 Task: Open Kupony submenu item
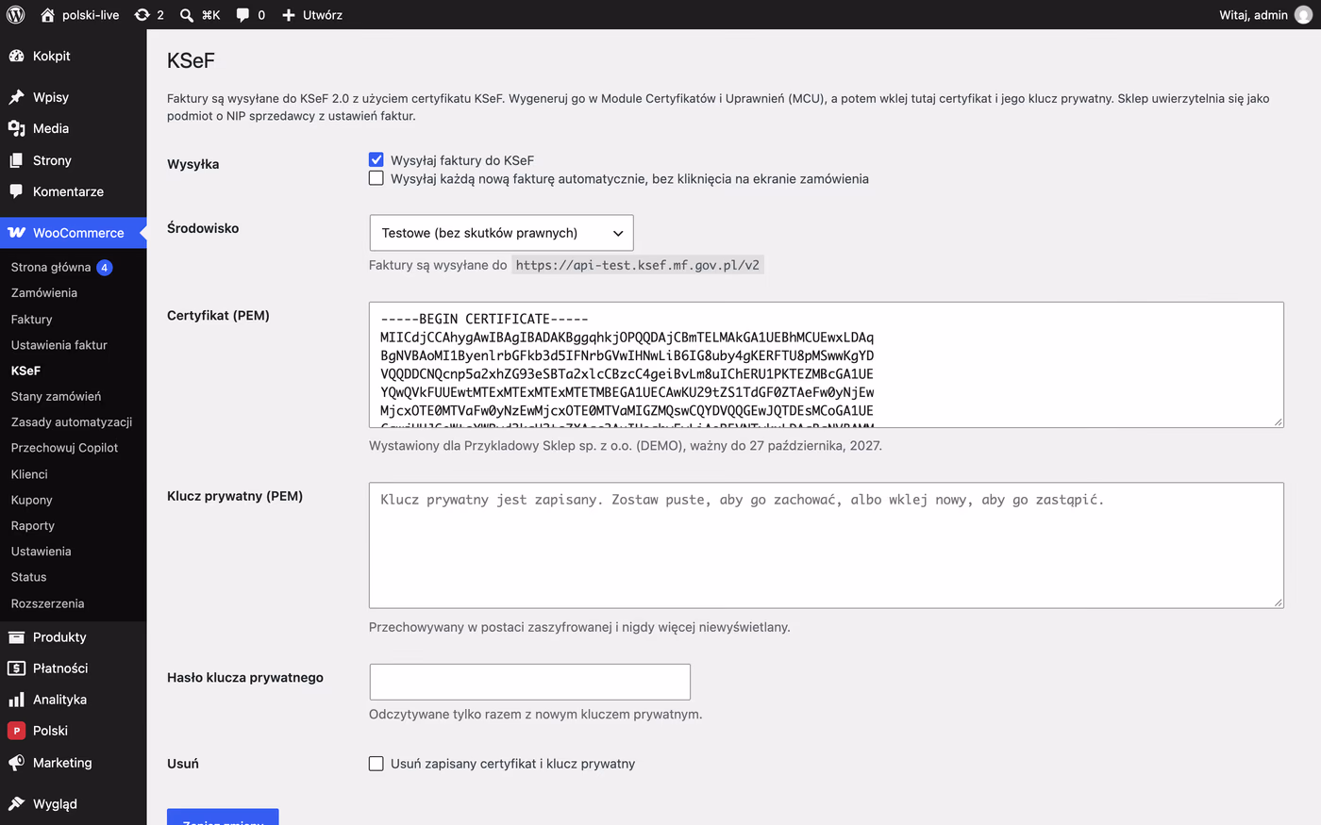coord(32,500)
